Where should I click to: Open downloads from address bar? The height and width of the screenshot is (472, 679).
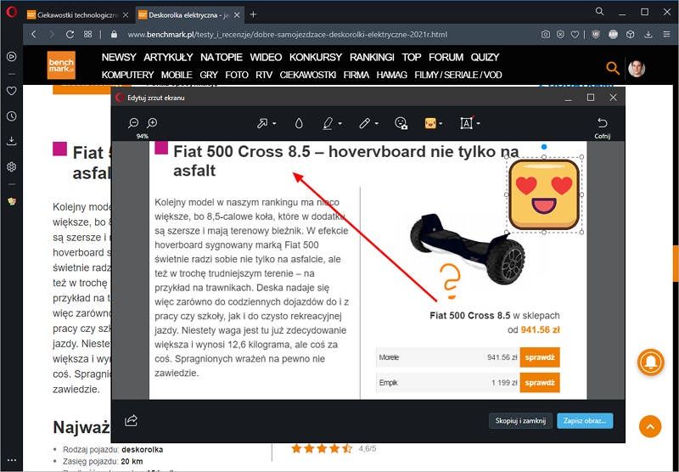tap(648, 34)
